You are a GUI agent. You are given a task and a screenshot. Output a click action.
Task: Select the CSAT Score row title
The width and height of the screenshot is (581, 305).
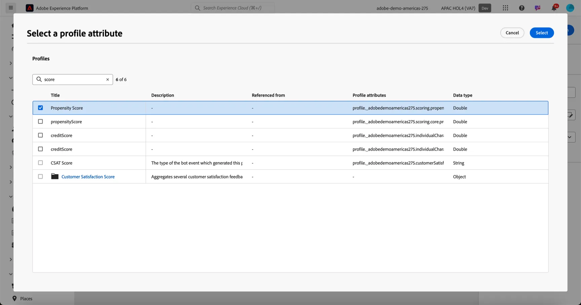tap(62, 163)
